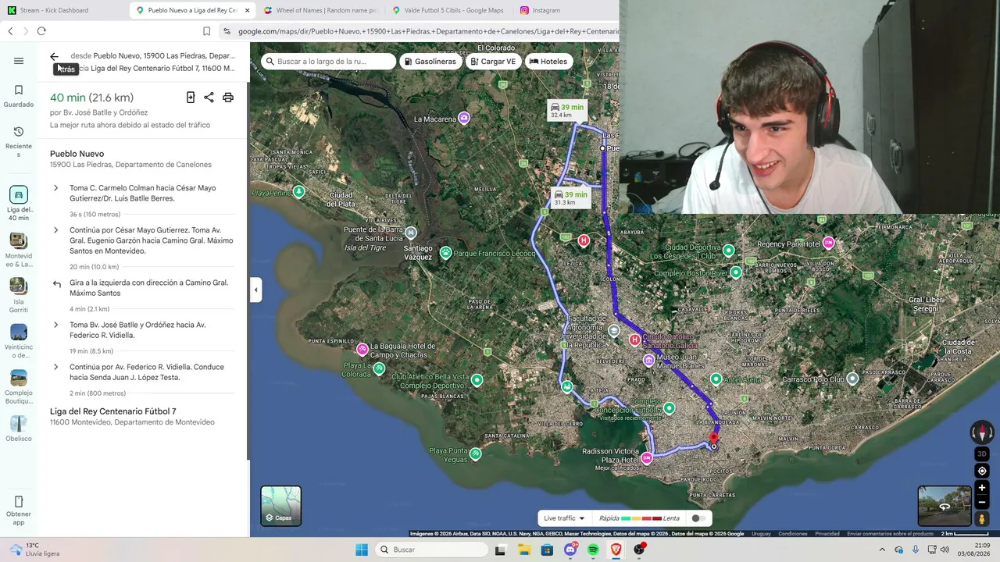The width and height of the screenshot is (1000, 562).
Task: Click the compass to reset map orientation
Action: tap(982, 432)
